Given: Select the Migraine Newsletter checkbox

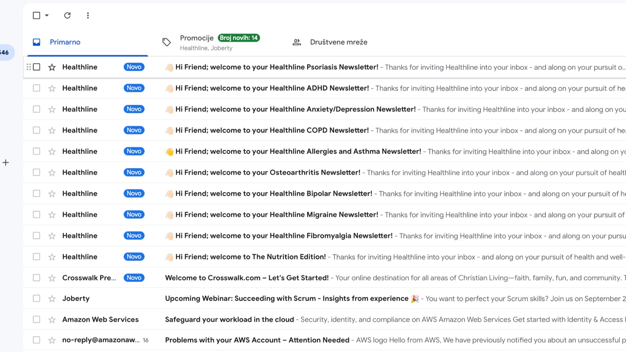Looking at the screenshot, I should click(37, 214).
